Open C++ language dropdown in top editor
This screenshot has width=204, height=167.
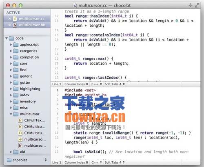97,84
